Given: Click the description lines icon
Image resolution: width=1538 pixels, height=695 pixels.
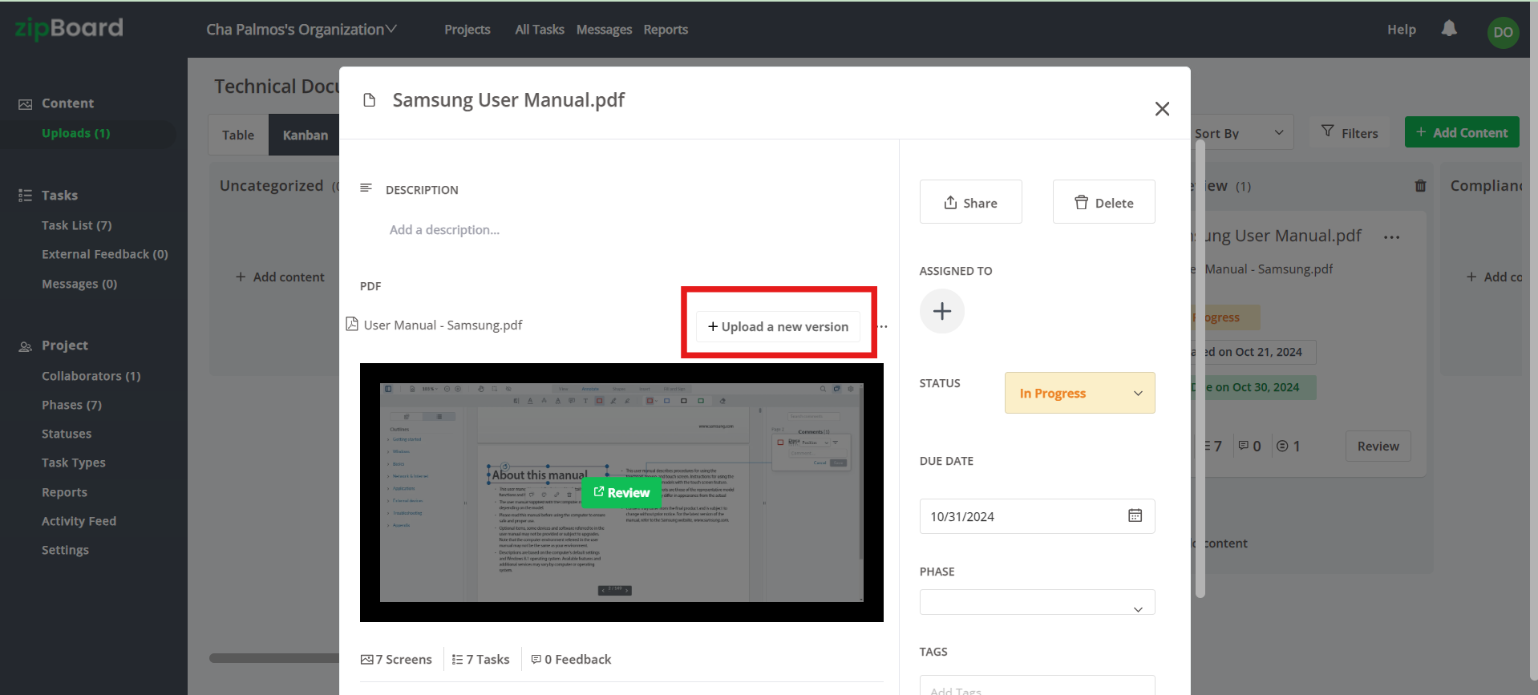Looking at the screenshot, I should 366,188.
